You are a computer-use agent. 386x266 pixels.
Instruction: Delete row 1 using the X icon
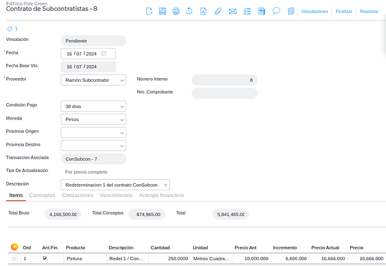coord(15,259)
